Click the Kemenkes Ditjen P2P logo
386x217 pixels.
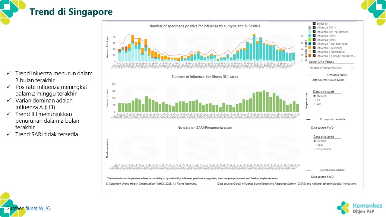359,208
